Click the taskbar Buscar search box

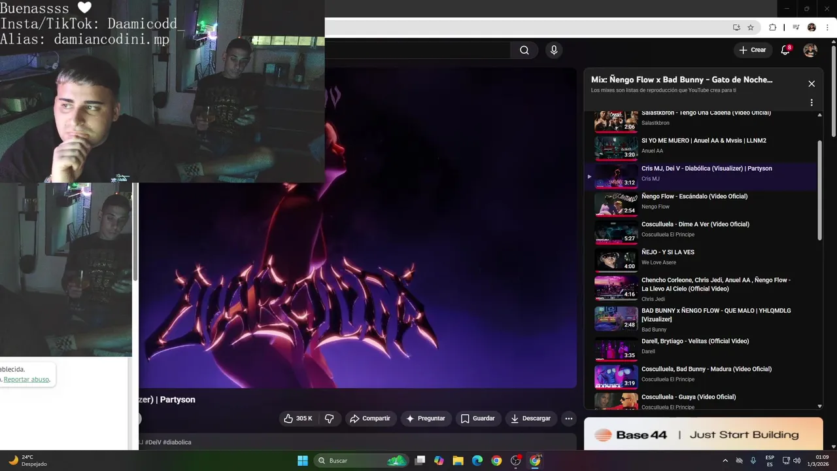click(362, 461)
